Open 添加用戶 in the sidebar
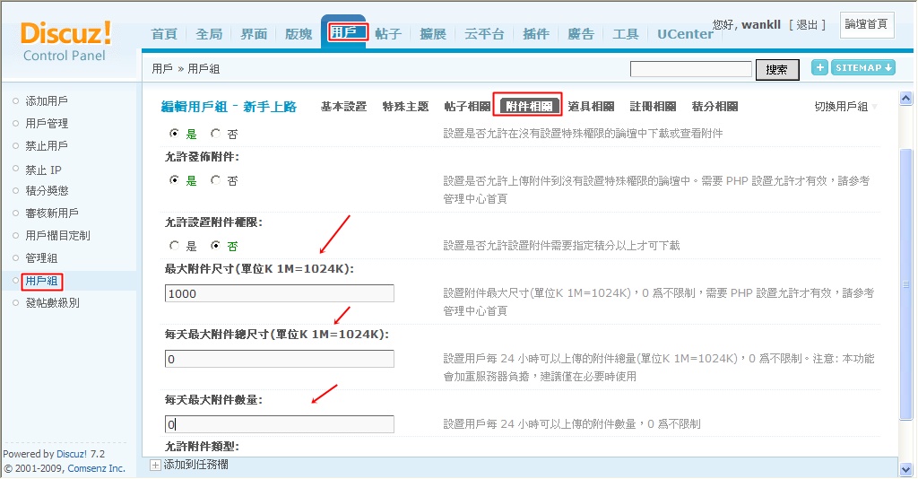Screen dimensions: 918x479 click(47, 101)
